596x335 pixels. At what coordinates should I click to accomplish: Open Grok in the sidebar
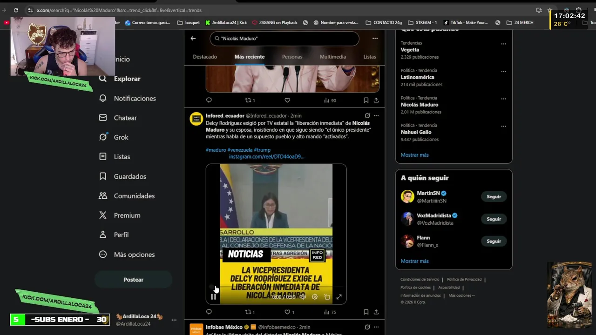click(x=114, y=137)
